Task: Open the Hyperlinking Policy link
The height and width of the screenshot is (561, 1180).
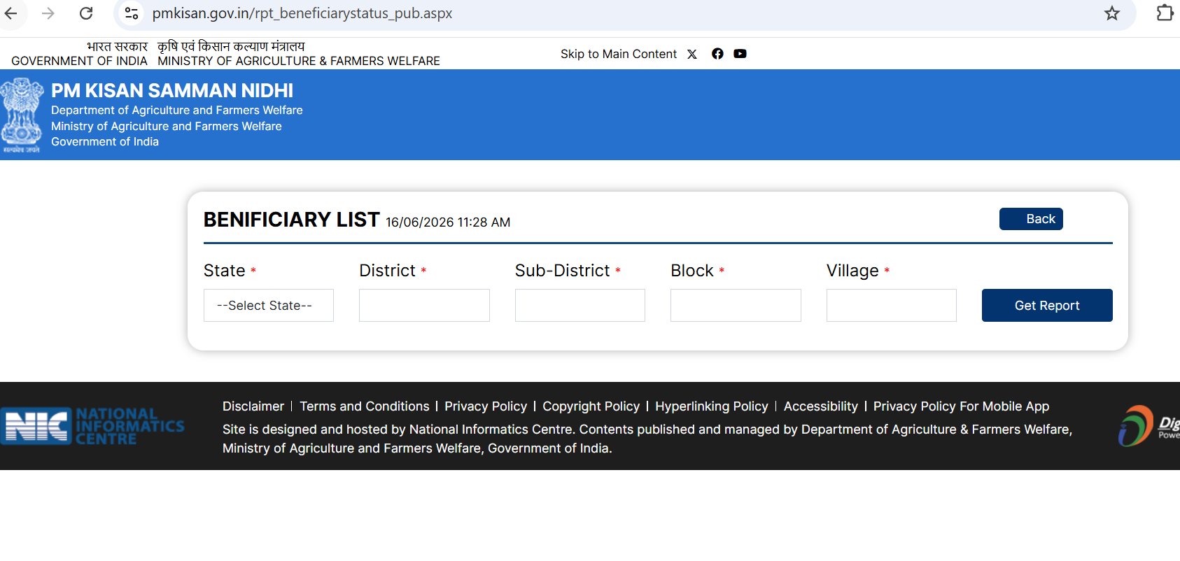Action: click(712, 406)
